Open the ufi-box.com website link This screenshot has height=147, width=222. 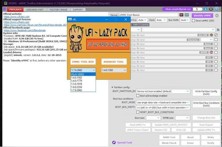[17, 17]
